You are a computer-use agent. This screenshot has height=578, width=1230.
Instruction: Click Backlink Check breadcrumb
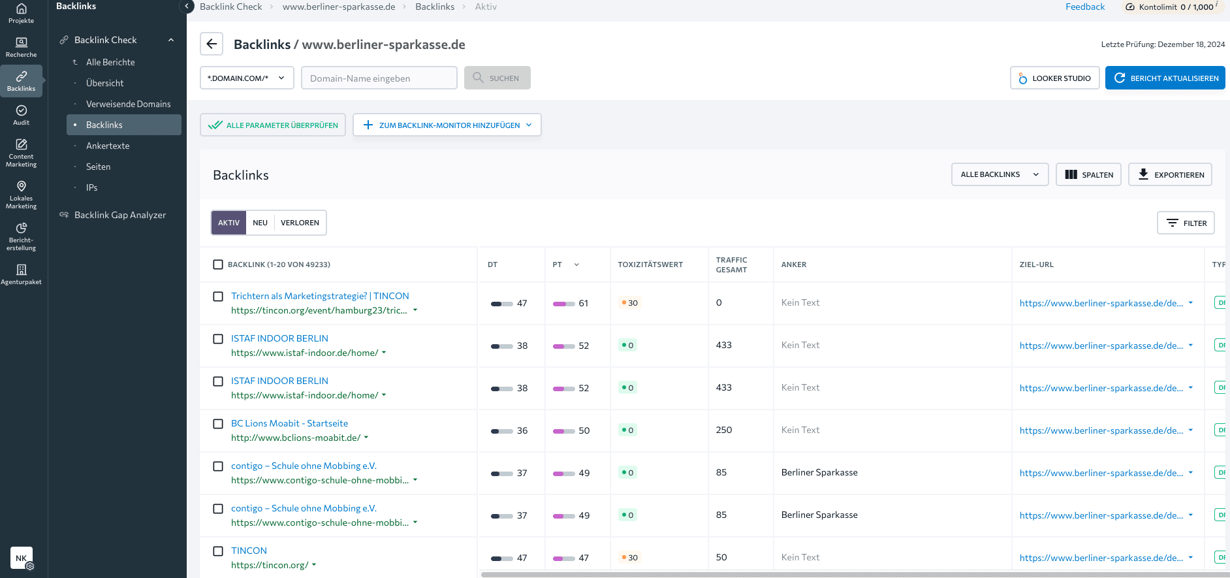[230, 7]
